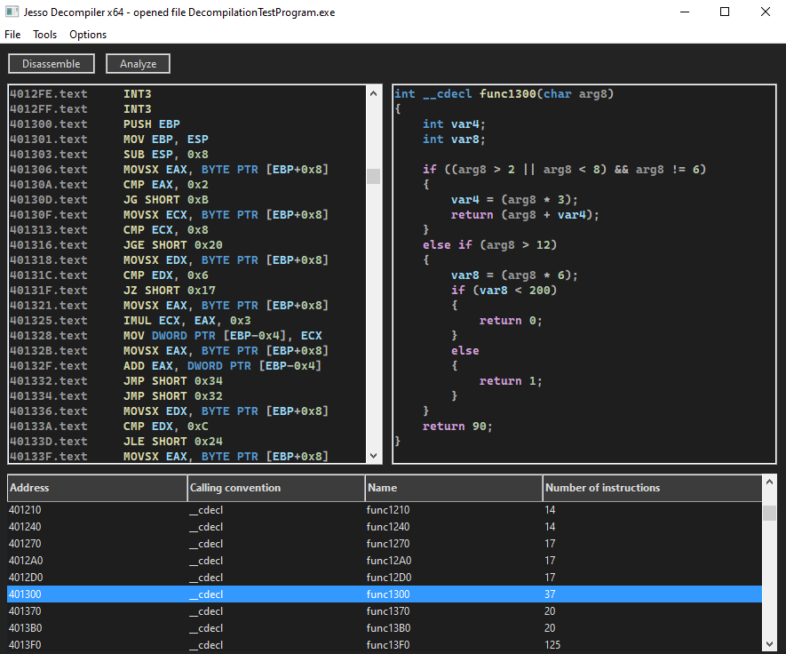
Task: Minimize the Jesso Decompiler window
Action: [x=684, y=12]
